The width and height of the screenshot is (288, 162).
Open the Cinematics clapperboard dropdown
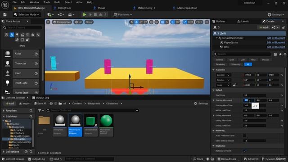tap(71, 14)
